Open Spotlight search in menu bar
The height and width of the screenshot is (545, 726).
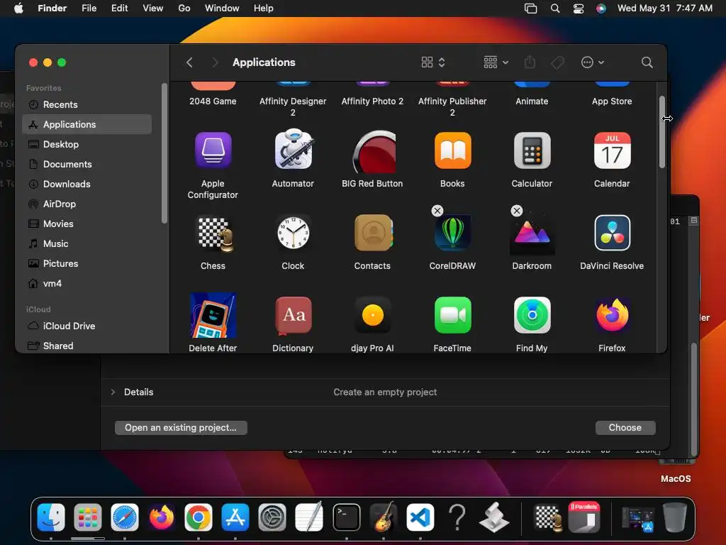pos(554,9)
